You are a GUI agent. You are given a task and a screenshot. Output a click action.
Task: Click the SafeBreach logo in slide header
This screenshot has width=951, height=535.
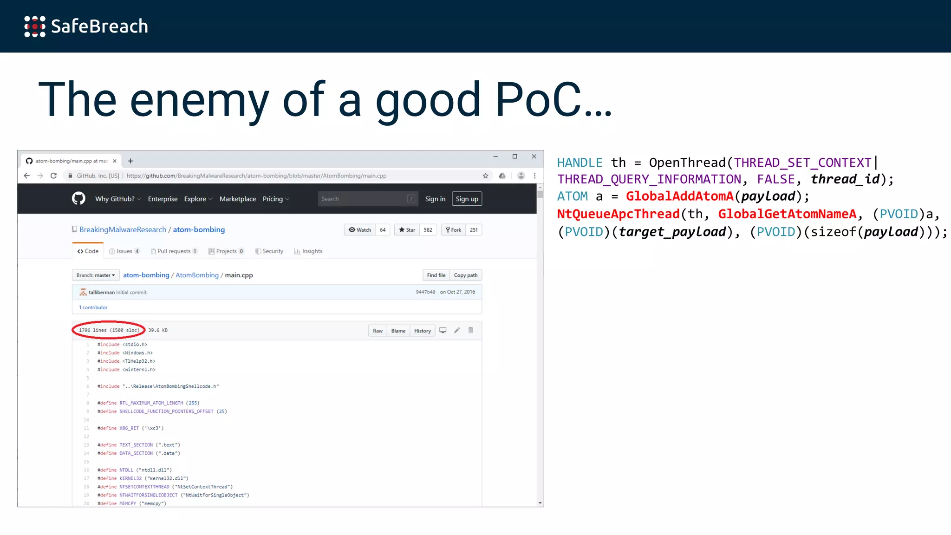point(86,26)
